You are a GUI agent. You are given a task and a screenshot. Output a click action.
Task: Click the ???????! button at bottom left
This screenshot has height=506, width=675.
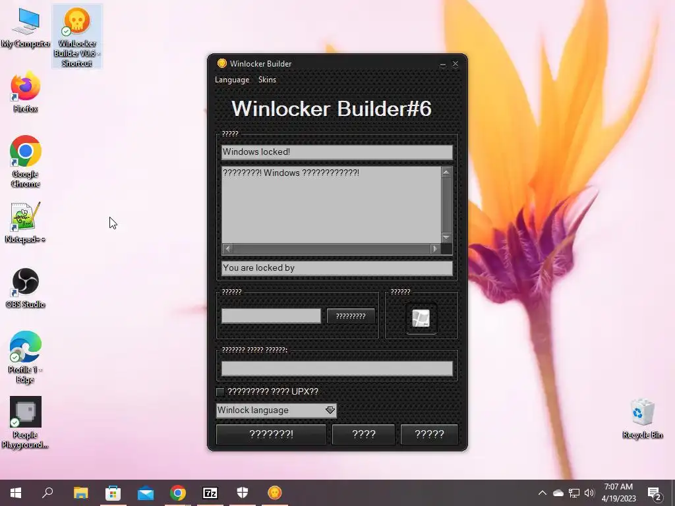click(271, 434)
